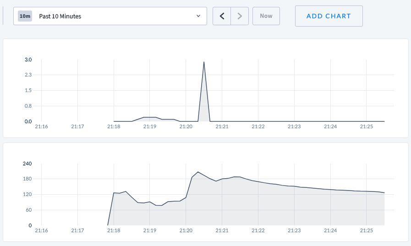Click the 120 y-axis label in bottom chart

click(27, 194)
